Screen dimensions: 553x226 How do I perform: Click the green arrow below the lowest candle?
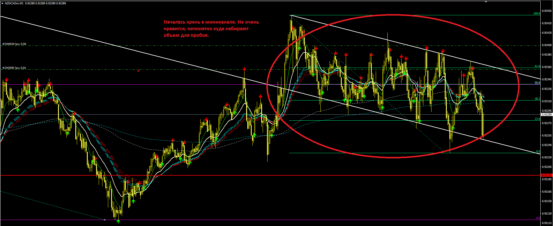(x=118, y=221)
